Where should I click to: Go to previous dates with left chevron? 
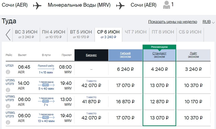[x=8, y=35]
